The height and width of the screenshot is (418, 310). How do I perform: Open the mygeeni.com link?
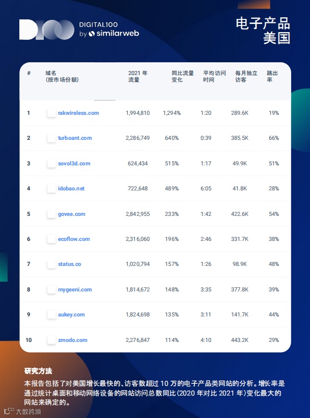tap(75, 289)
